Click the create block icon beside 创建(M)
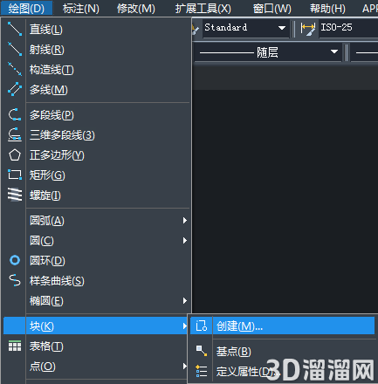 coord(202,326)
